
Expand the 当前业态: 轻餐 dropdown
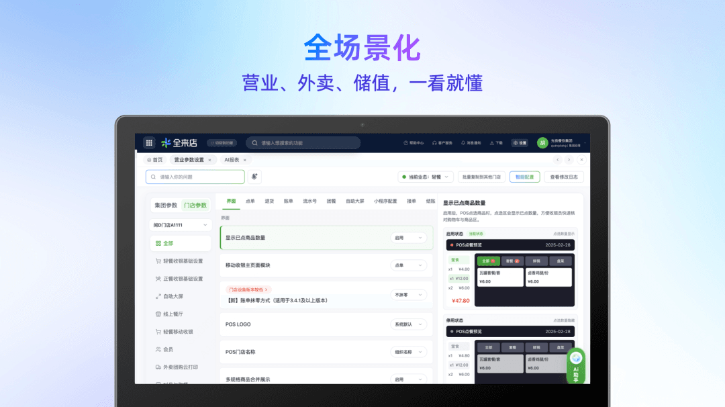[x=425, y=177]
